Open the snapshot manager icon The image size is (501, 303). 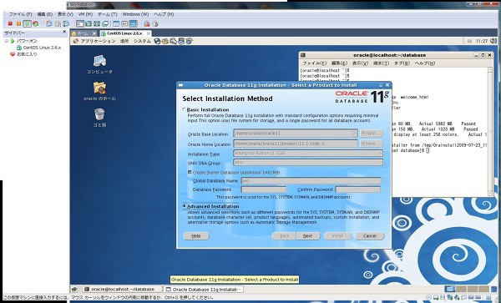click(x=66, y=23)
